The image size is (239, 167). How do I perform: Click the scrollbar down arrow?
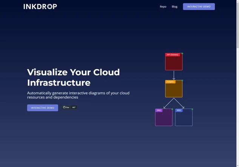point(237,165)
